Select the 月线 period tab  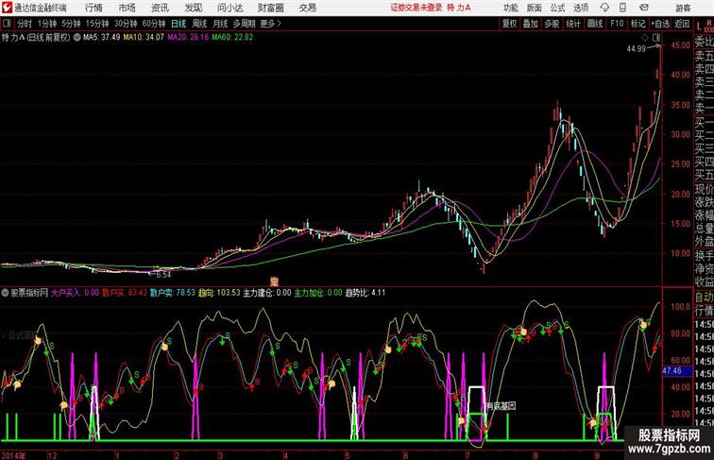[220, 24]
